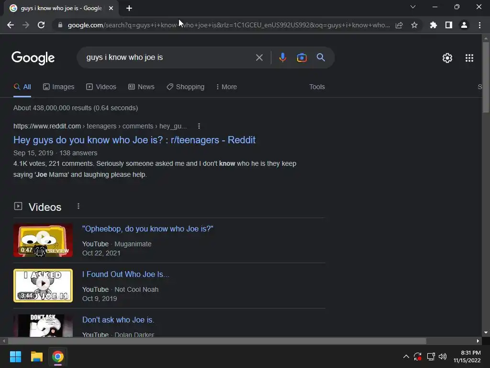This screenshot has width=490, height=368.
Task: Open the clock showing 8:31 PM
Action: coord(467,356)
